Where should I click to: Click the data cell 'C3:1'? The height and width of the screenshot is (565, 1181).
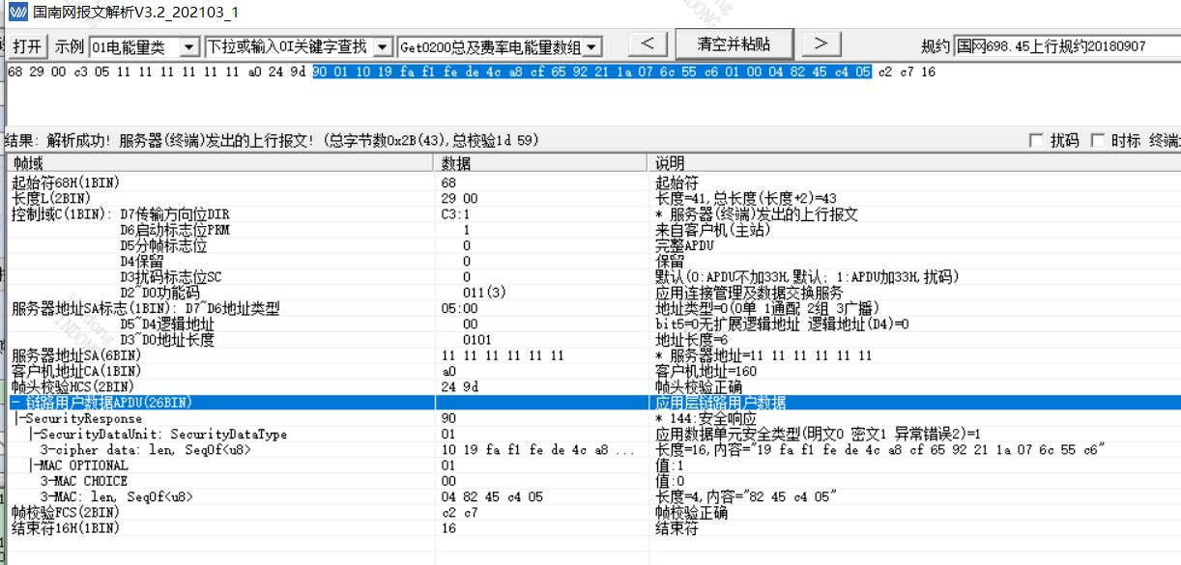coord(455,213)
